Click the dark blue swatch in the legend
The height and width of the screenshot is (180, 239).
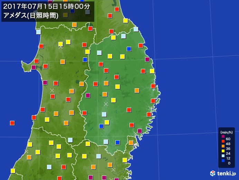coord(223,161)
